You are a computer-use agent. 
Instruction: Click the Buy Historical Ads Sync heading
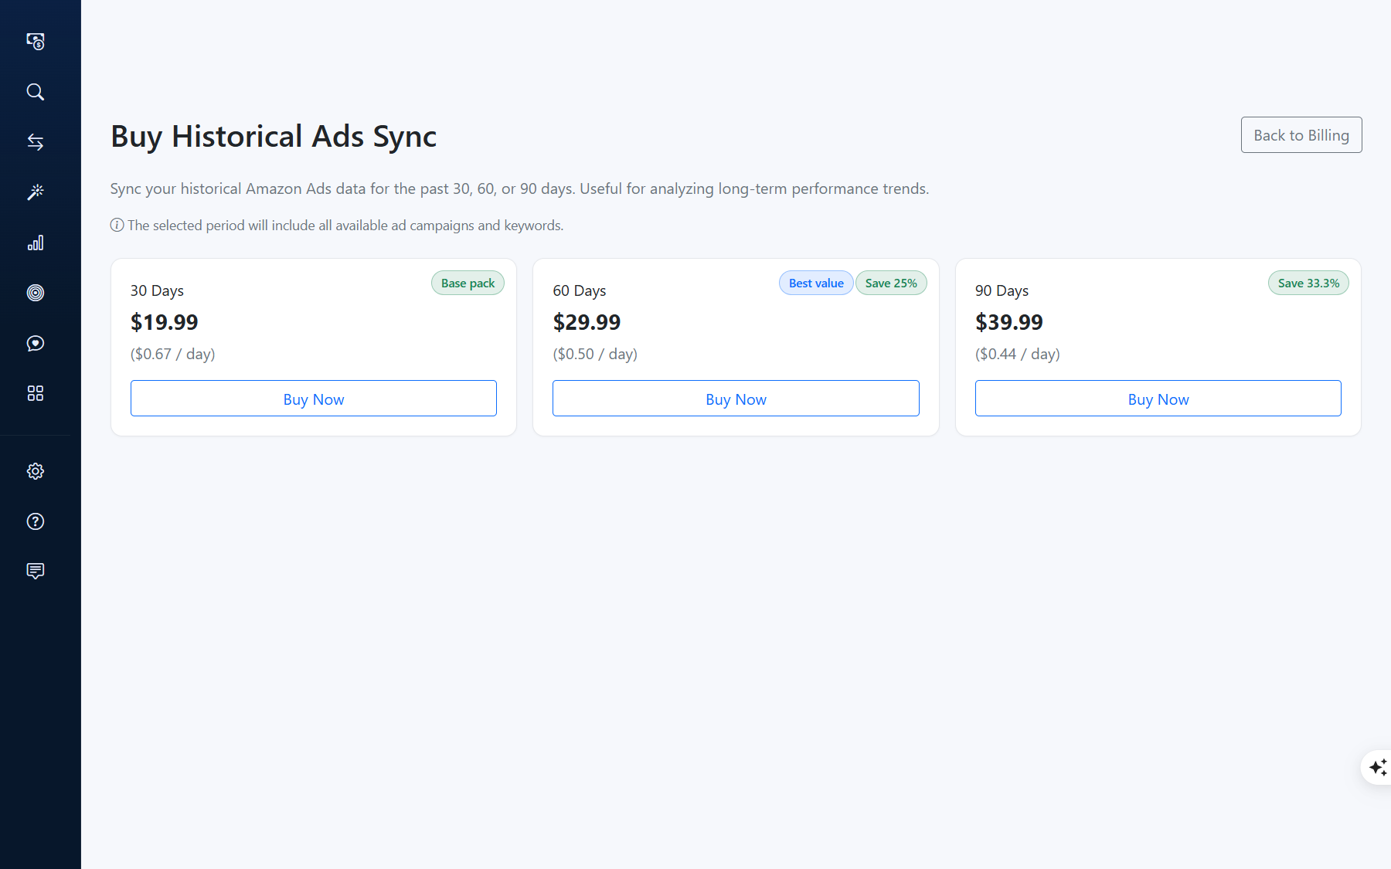(x=274, y=137)
